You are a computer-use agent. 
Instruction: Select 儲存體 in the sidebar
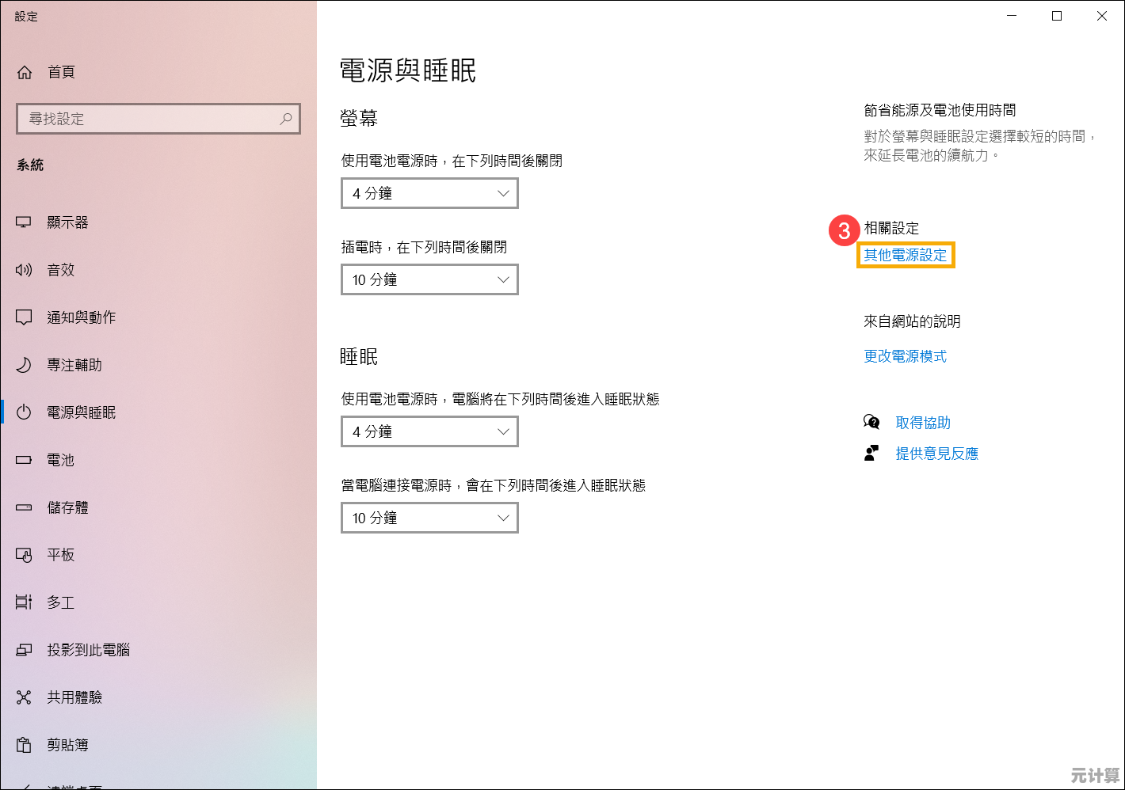pos(158,507)
